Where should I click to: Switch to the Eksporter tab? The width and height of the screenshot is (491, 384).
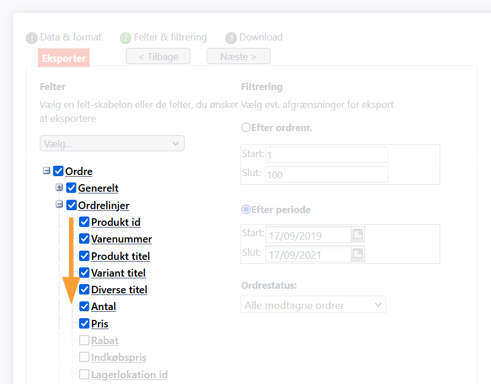[x=64, y=58]
